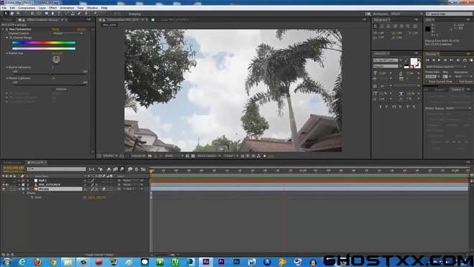
Task: Enable the Colorize checkbox
Action: (54, 89)
